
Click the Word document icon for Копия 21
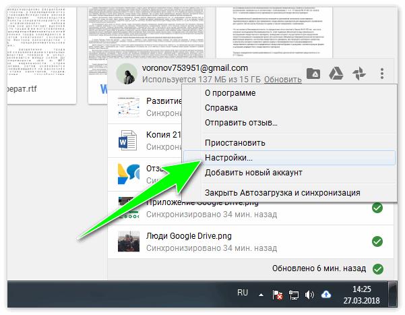pos(127,140)
